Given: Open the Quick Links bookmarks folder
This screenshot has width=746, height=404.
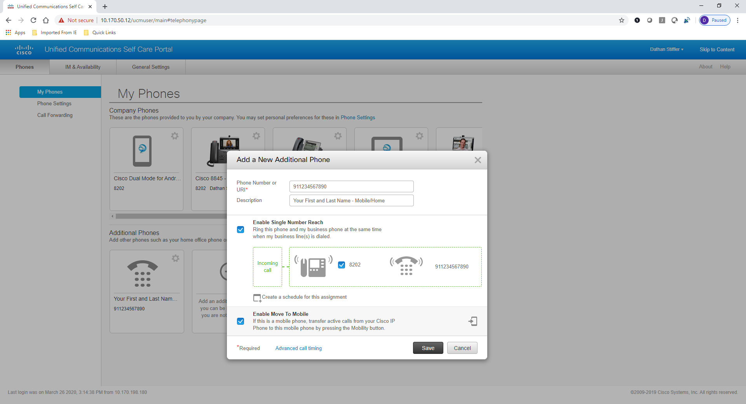Looking at the screenshot, I should pyautogui.click(x=100, y=33).
